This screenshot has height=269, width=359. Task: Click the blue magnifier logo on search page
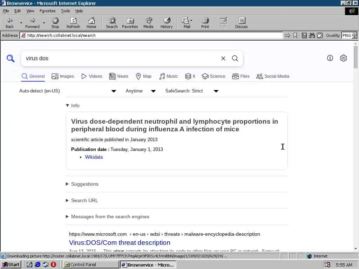coord(11,58)
